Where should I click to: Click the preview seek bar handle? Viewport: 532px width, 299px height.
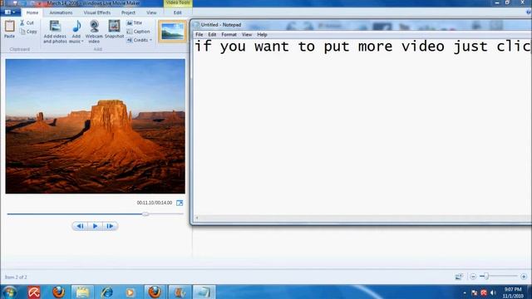pos(145,214)
